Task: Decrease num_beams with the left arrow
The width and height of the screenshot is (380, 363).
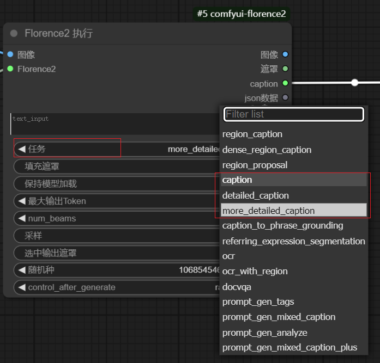Action: (22, 218)
